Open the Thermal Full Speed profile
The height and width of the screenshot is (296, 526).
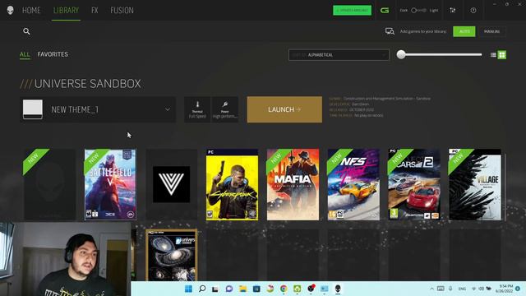tap(197, 109)
